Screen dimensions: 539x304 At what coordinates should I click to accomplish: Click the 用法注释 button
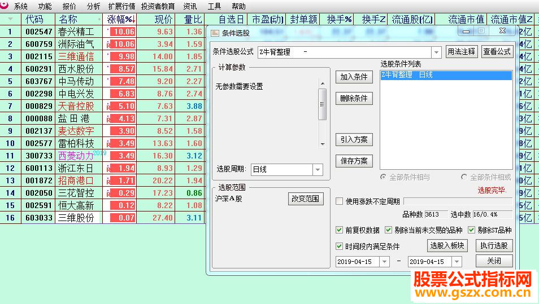pyautogui.click(x=461, y=52)
